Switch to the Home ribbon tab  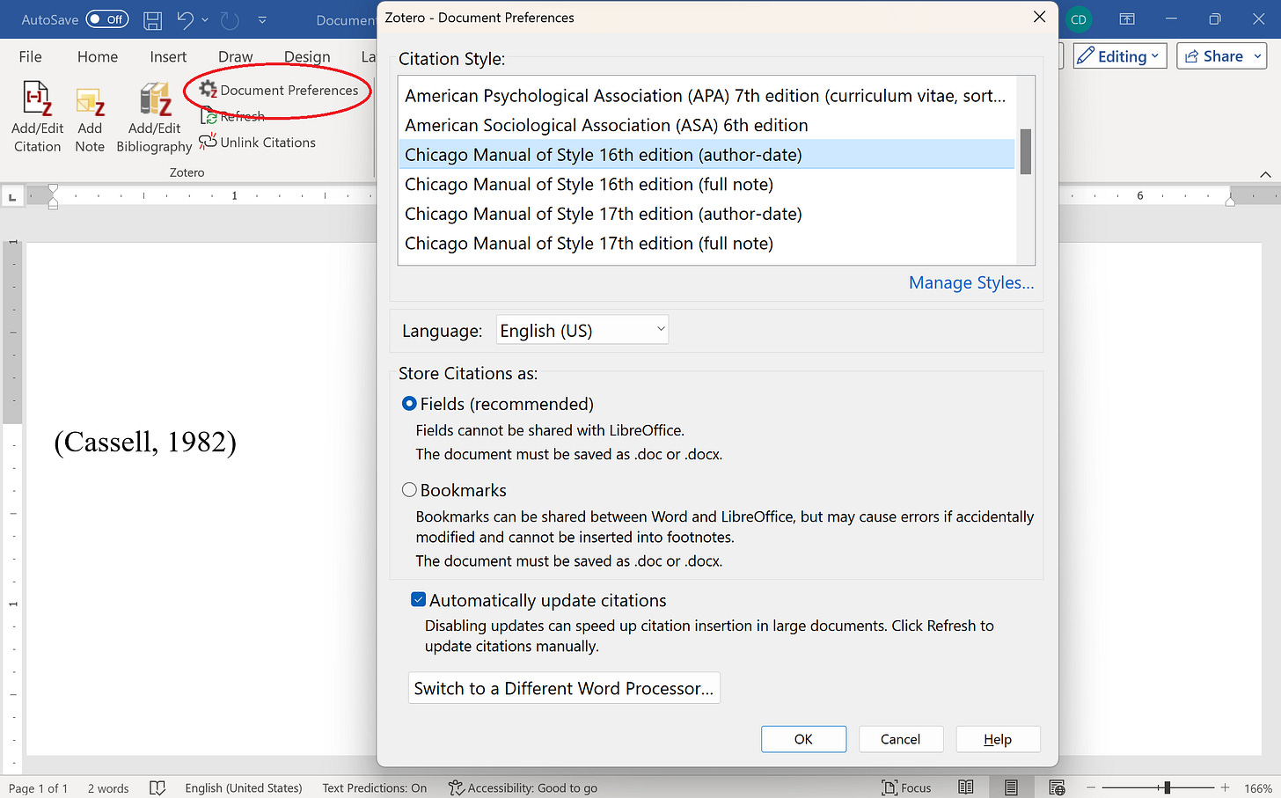coord(97,56)
